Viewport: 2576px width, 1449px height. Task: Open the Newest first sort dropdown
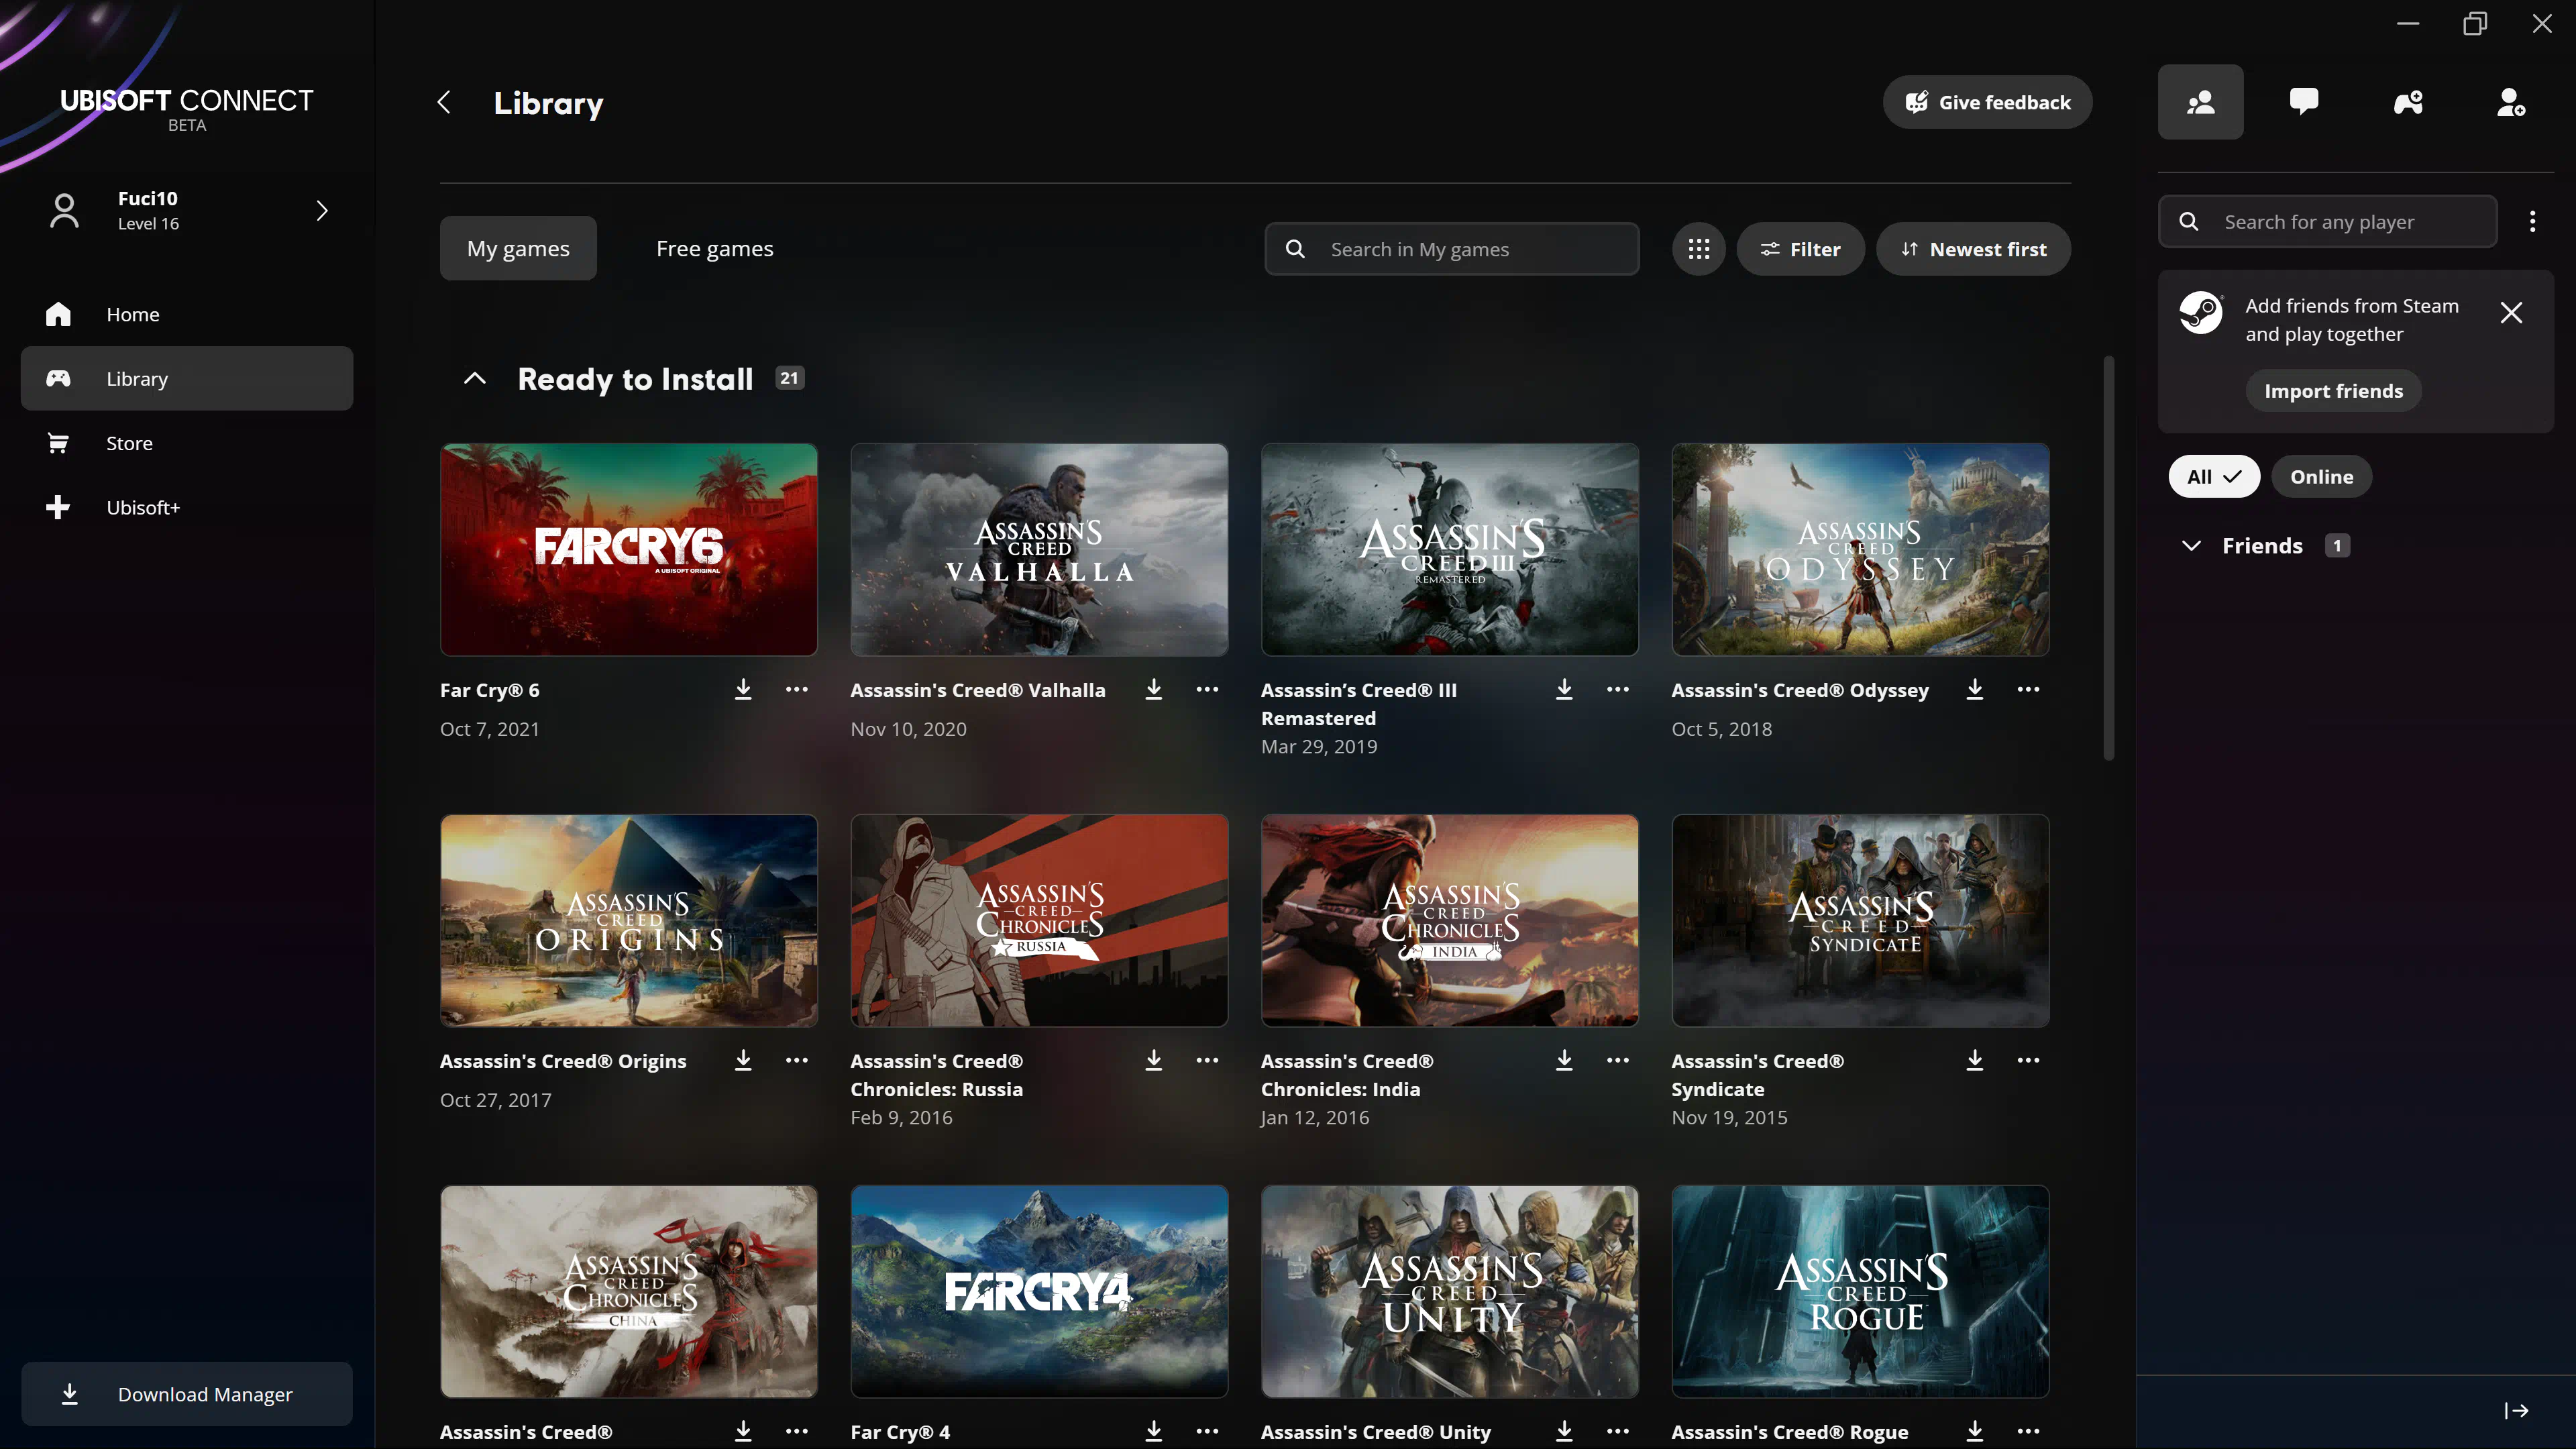[1973, 249]
